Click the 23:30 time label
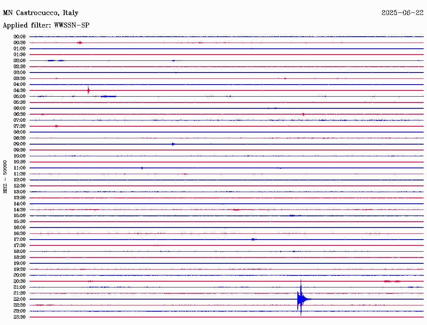This screenshot has width=427, height=325. 20,317
